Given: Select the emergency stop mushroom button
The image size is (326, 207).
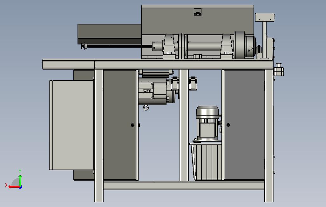Looking at the screenshot, I should (x=278, y=65).
